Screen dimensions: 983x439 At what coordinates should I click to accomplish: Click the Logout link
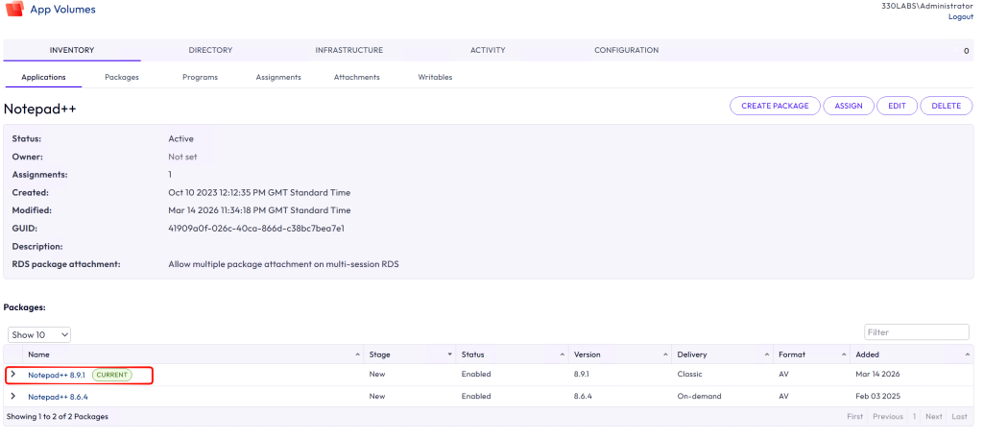pyautogui.click(x=961, y=17)
